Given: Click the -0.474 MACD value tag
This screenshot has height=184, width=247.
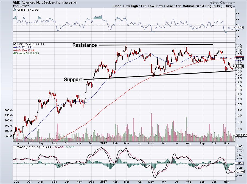Looking at the screenshot, I should tap(240, 172).
